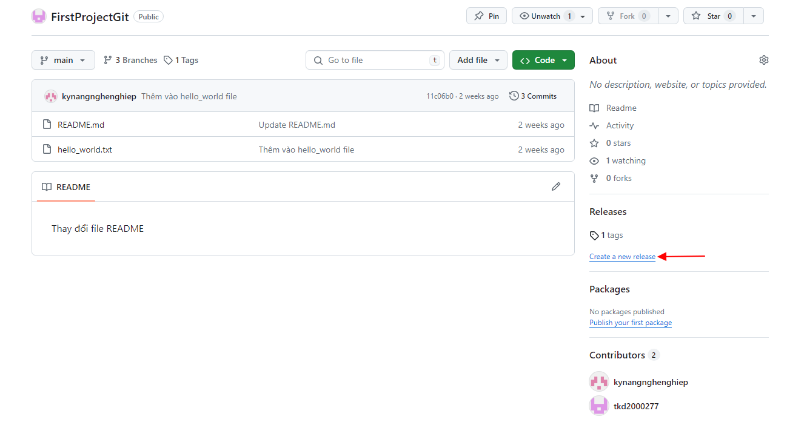This screenshot has height=448, width=804.
Task: Open the green Code button menu
Action: coord(543,60)
